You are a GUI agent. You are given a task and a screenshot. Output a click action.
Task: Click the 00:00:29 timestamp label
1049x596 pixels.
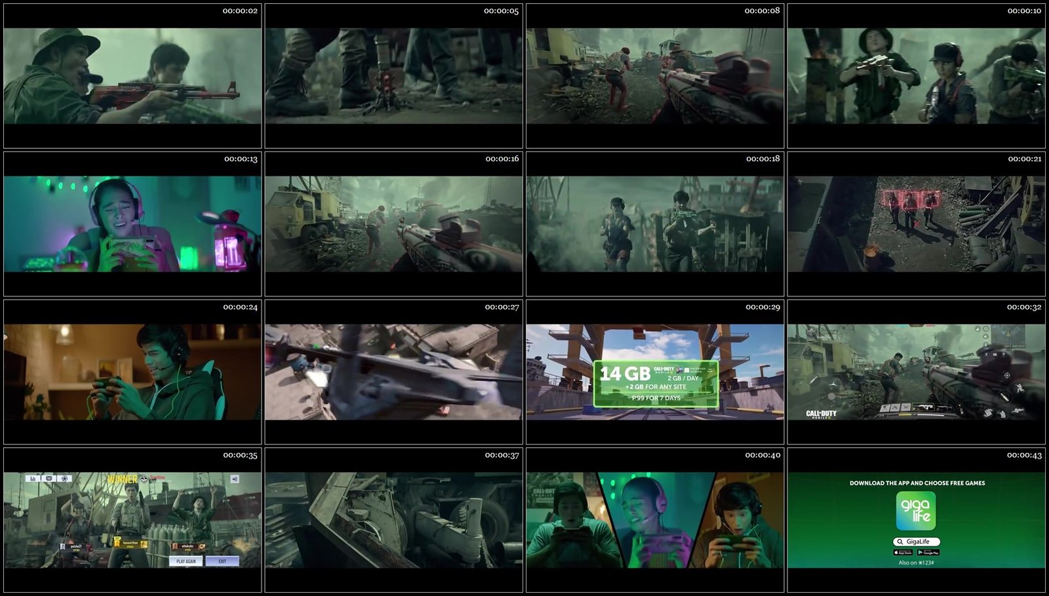coord(763,308)
